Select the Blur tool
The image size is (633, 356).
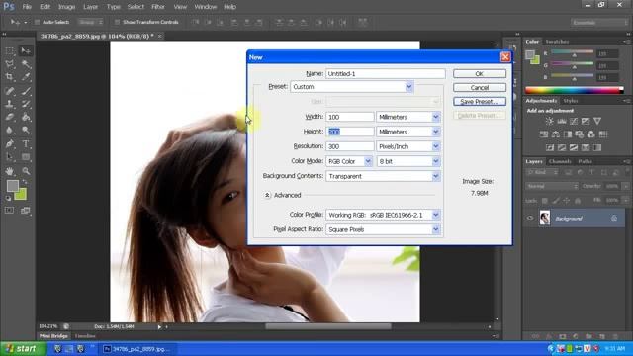[x=9, y=130]
